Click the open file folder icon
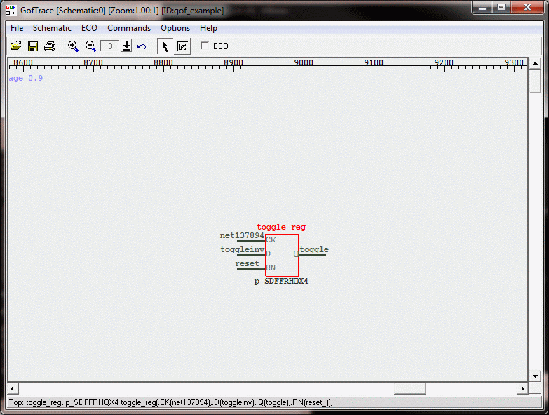 (x=16, y=46)
